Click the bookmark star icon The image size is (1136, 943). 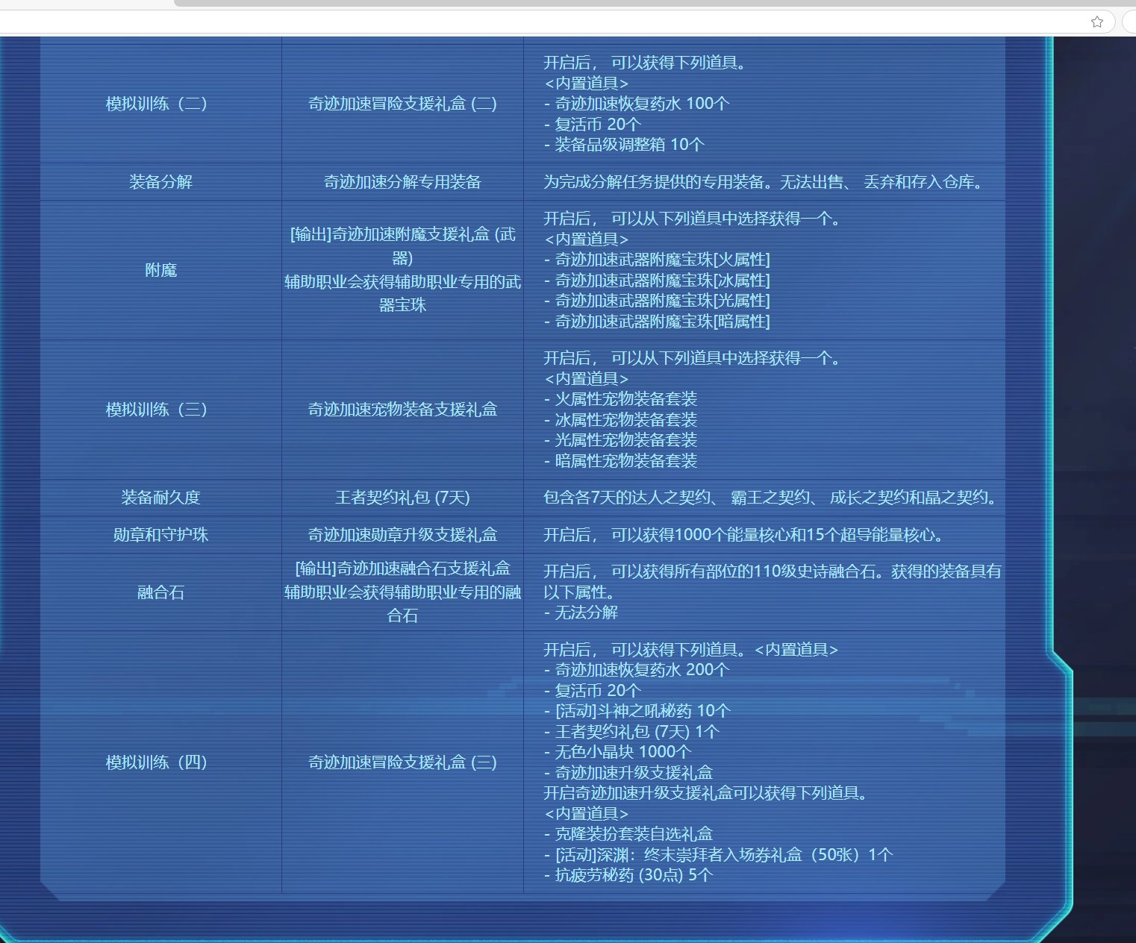[1097, 22]
